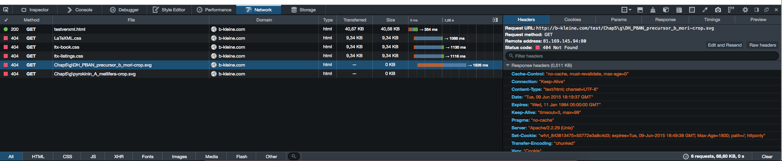
Task: Click the Edit and Resend button
Action: pos(725,45)
